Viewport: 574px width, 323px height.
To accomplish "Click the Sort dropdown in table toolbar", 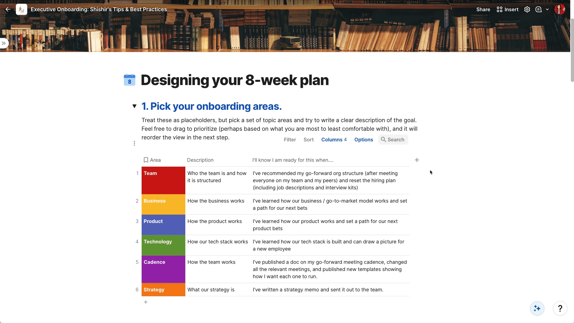I will [x=309, y=139].
